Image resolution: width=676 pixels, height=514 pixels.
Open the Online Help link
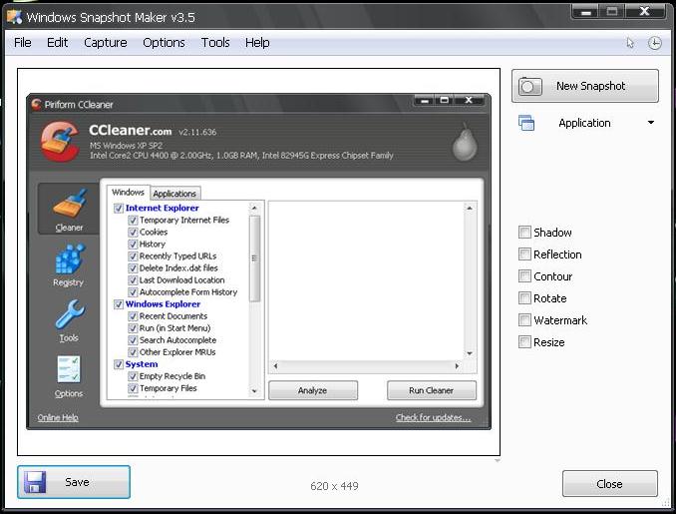58,417
